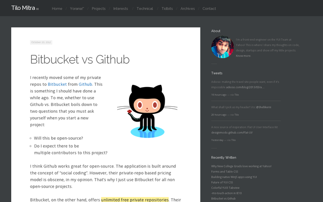This screenshot has width=323, height=202.
Task: Click the Octocat illustration
Action: click(x=147, y=111)
